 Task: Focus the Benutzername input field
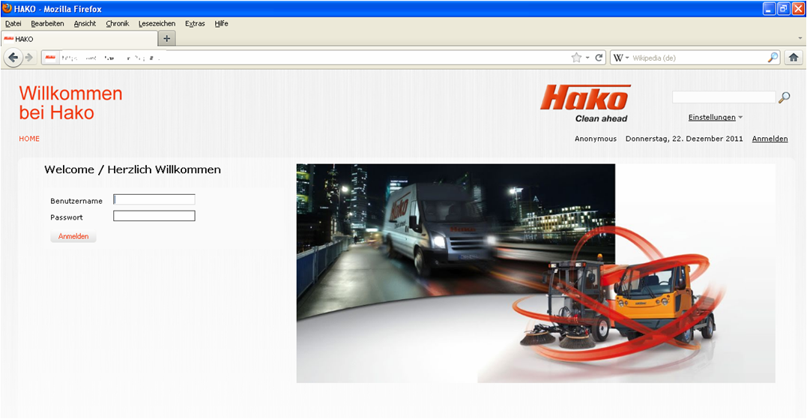[x=154, y=199]
